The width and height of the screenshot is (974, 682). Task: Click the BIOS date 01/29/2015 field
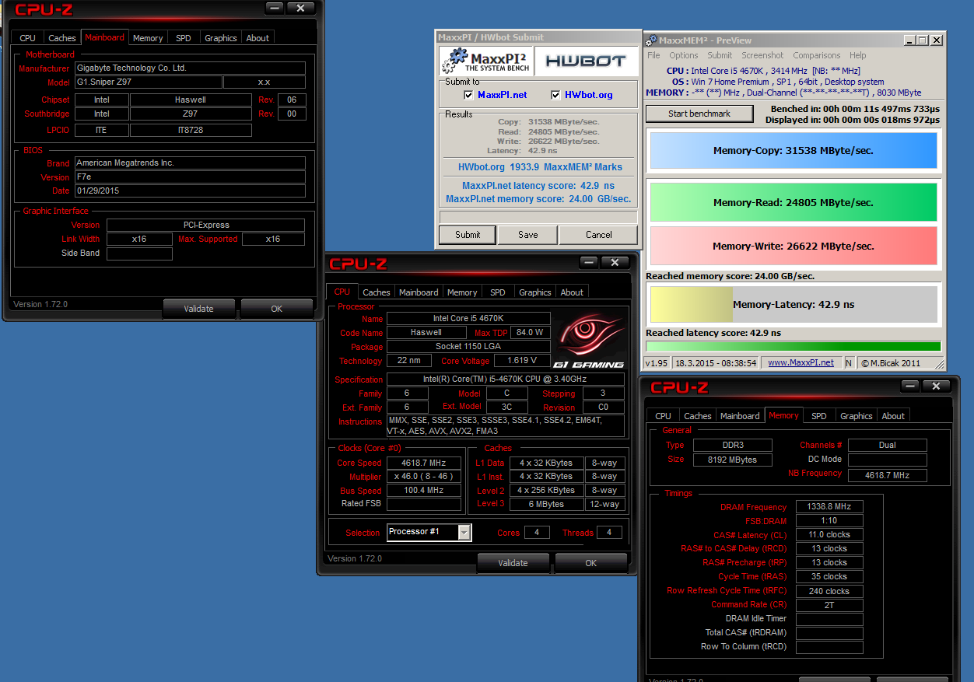190,191
